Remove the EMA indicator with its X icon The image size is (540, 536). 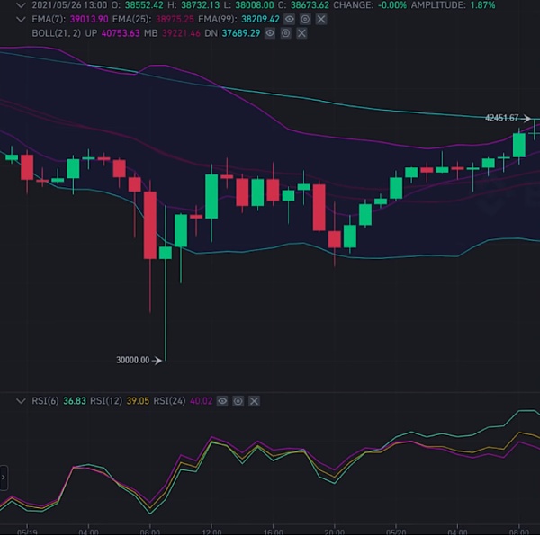coord(322,19)
